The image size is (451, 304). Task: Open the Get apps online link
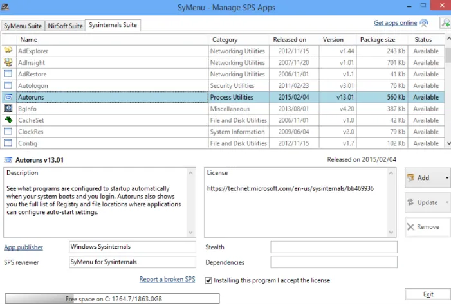point(395,23)
